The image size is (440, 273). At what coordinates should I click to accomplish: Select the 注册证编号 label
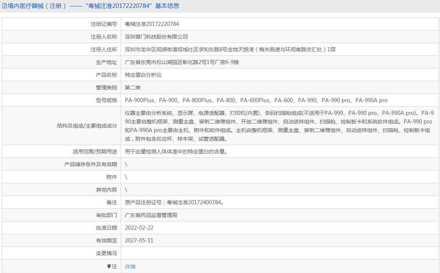[x=104, y=24]
